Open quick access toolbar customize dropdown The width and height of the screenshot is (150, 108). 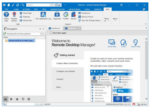click(65, 5)
